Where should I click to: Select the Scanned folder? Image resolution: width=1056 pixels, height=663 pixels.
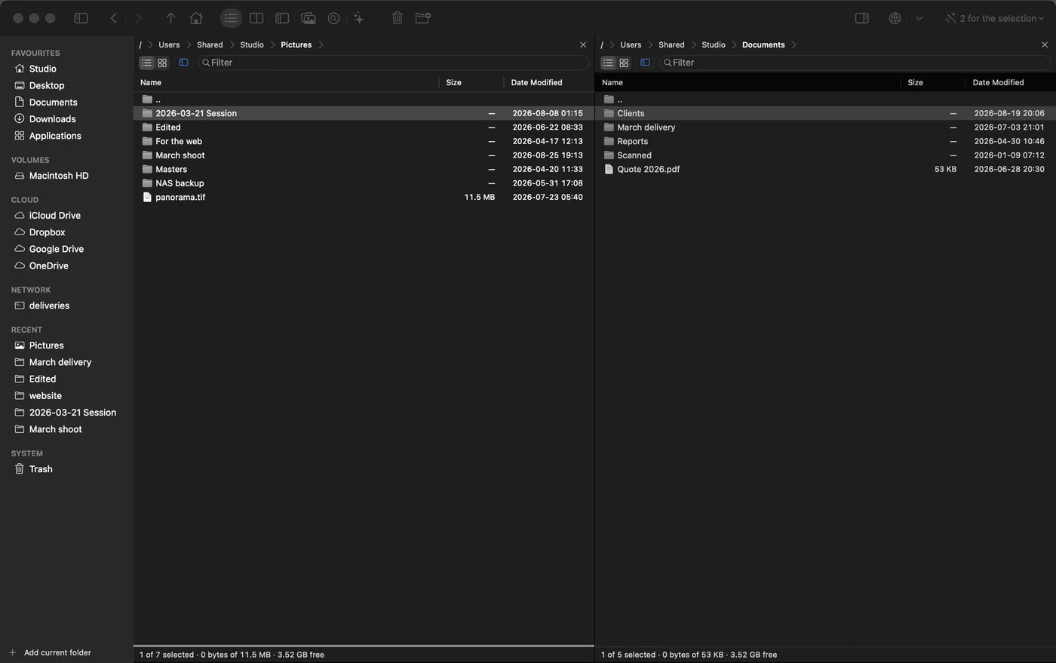(825, 155)
